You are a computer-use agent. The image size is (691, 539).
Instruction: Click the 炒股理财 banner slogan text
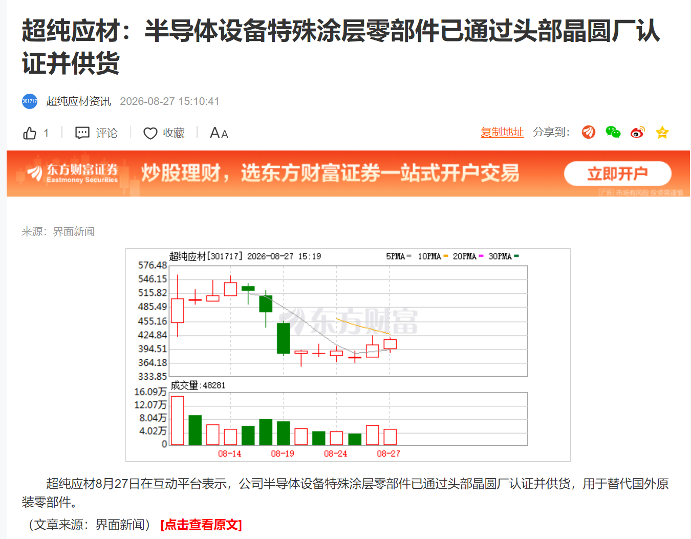(330, 173)
